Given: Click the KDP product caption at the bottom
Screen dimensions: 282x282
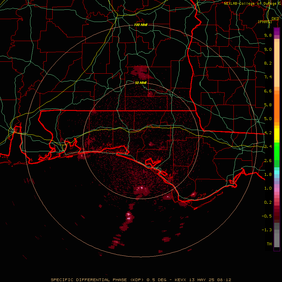Looking at the screenshot, I should [x=141, y=280].
